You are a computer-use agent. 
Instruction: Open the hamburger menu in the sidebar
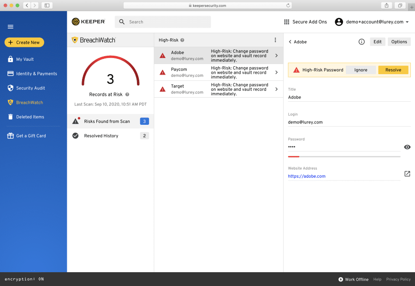(10, 27)
